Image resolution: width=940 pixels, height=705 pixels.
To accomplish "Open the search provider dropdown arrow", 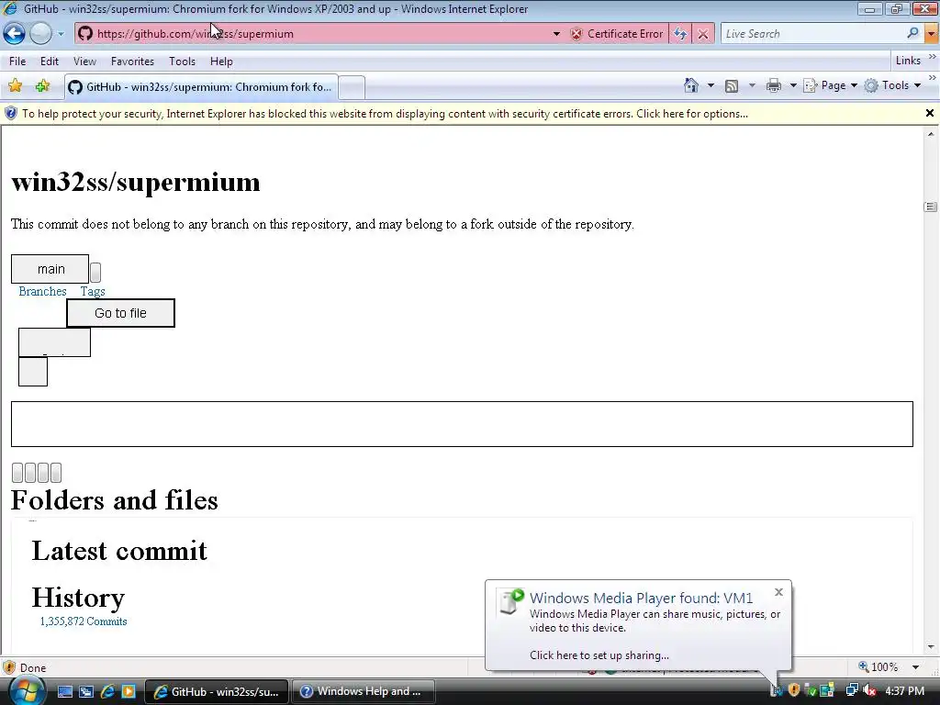I will (x=931, y=34).
